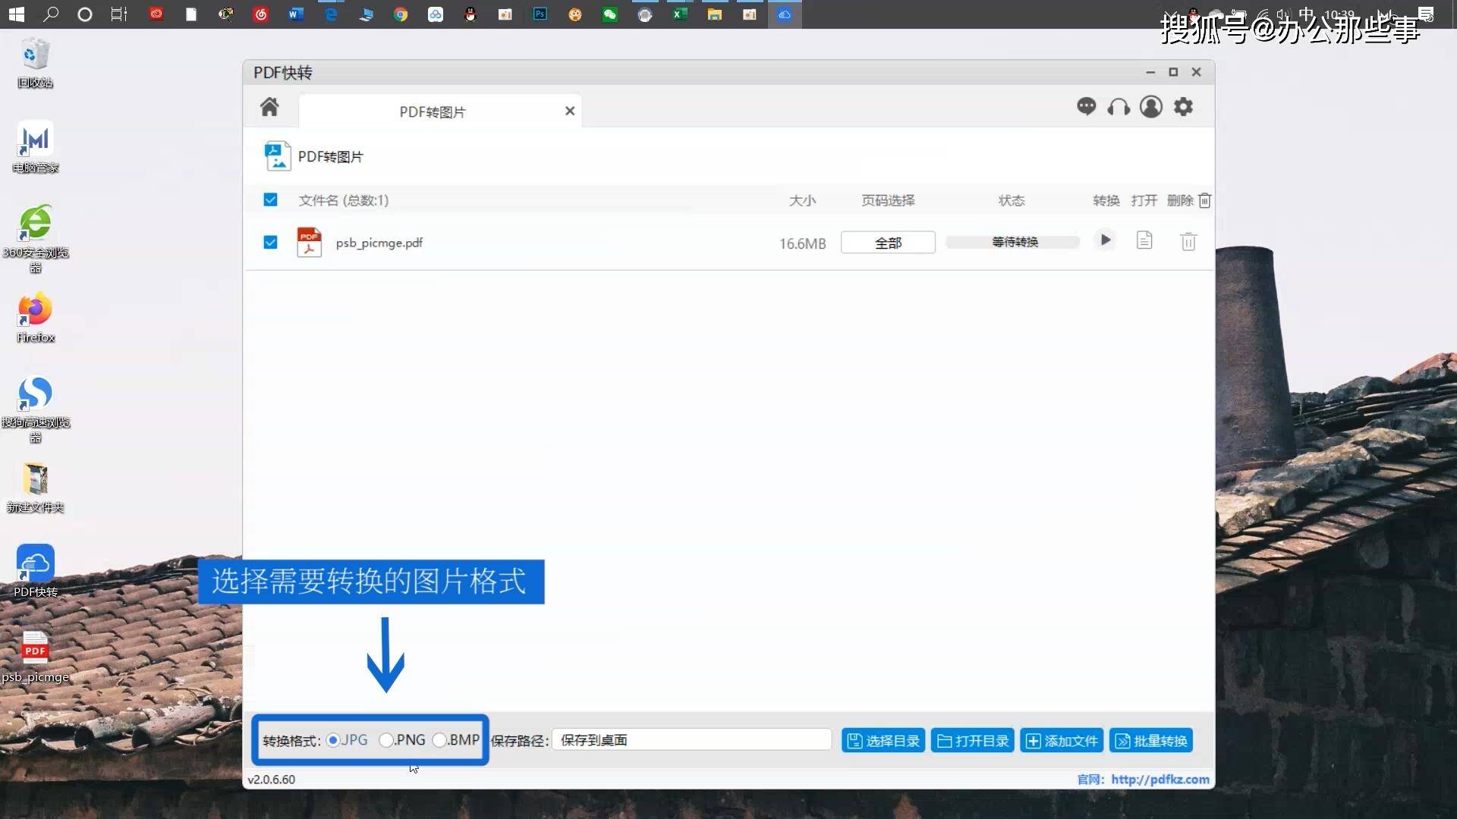Click the headphone/support icon
This screenshot has width=1457, height=819.
click(1118, 107)
